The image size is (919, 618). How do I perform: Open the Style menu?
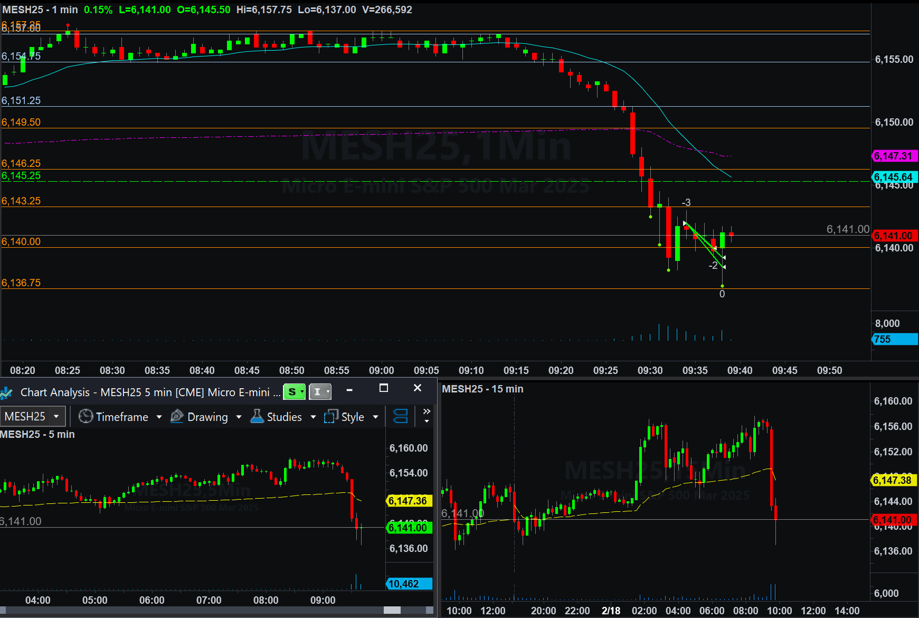pyautogui.click(x=353, y=417)
